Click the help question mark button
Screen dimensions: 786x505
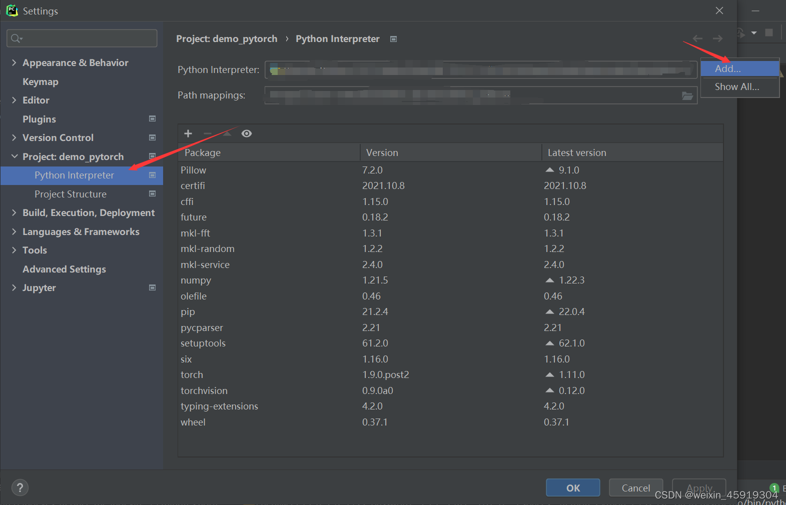[x=20, y=487]
